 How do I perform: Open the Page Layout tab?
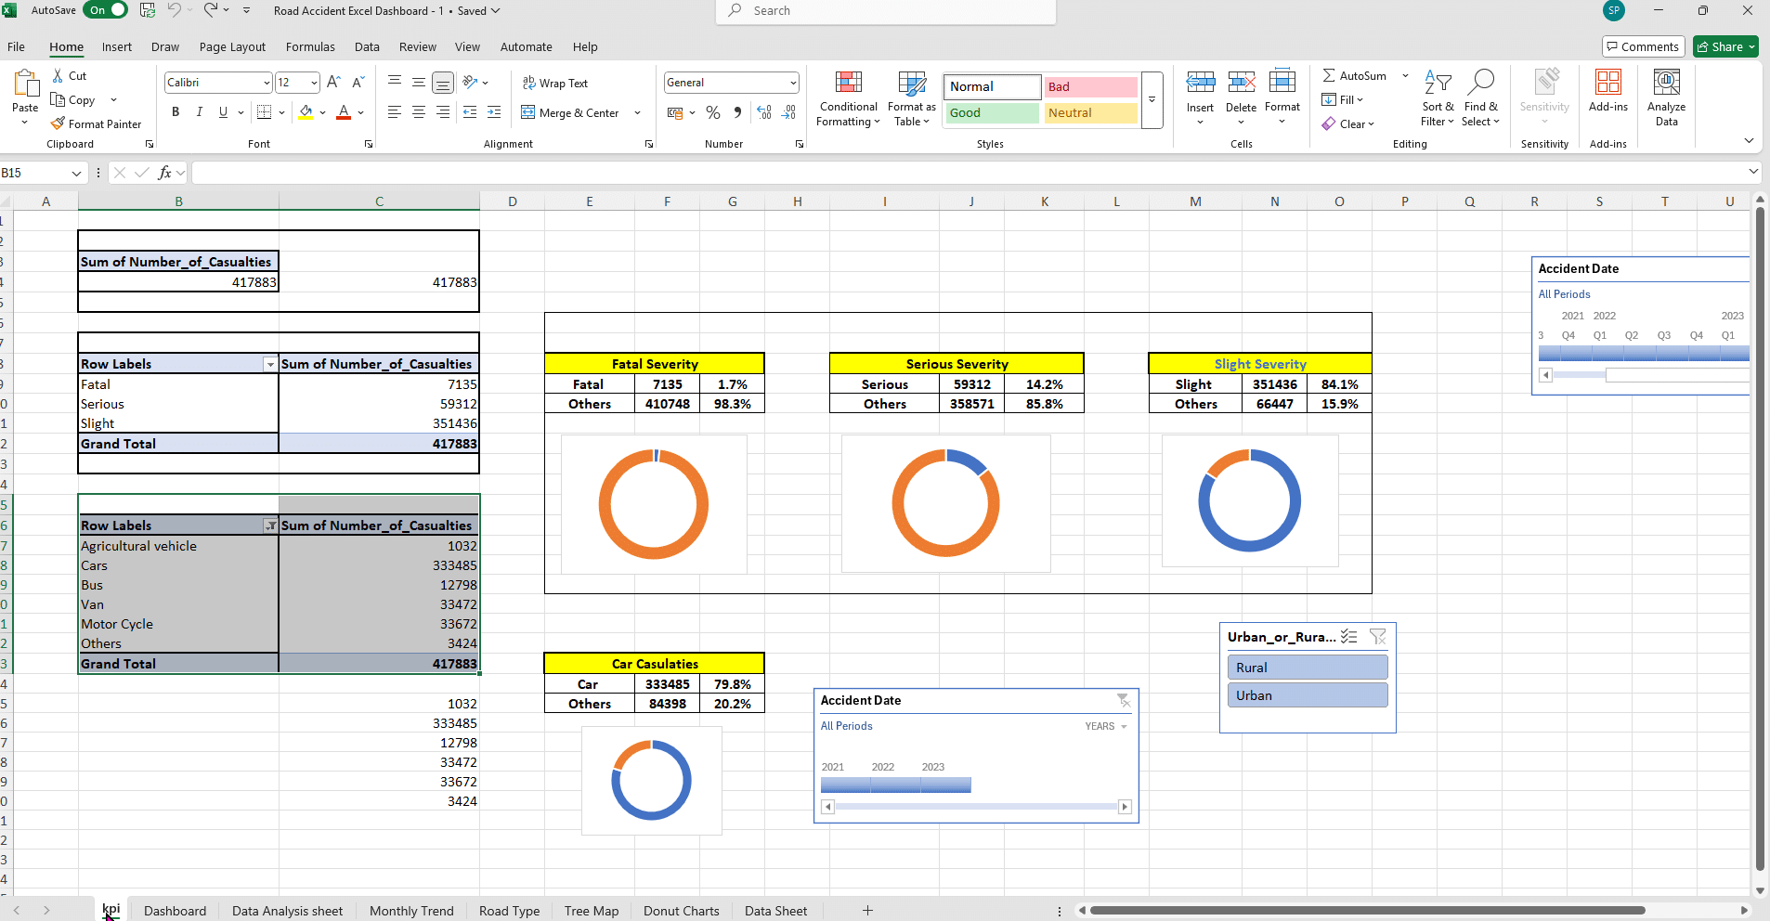pyautogui.click(x=232, y=46)
